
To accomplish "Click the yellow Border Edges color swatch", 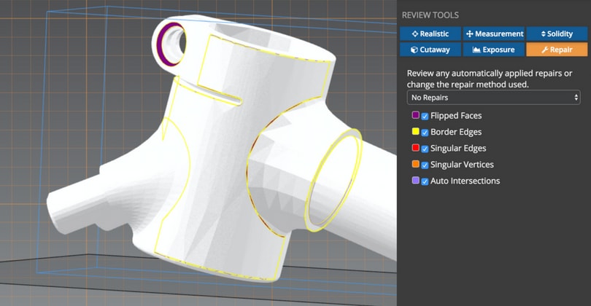I will (416, 131).
